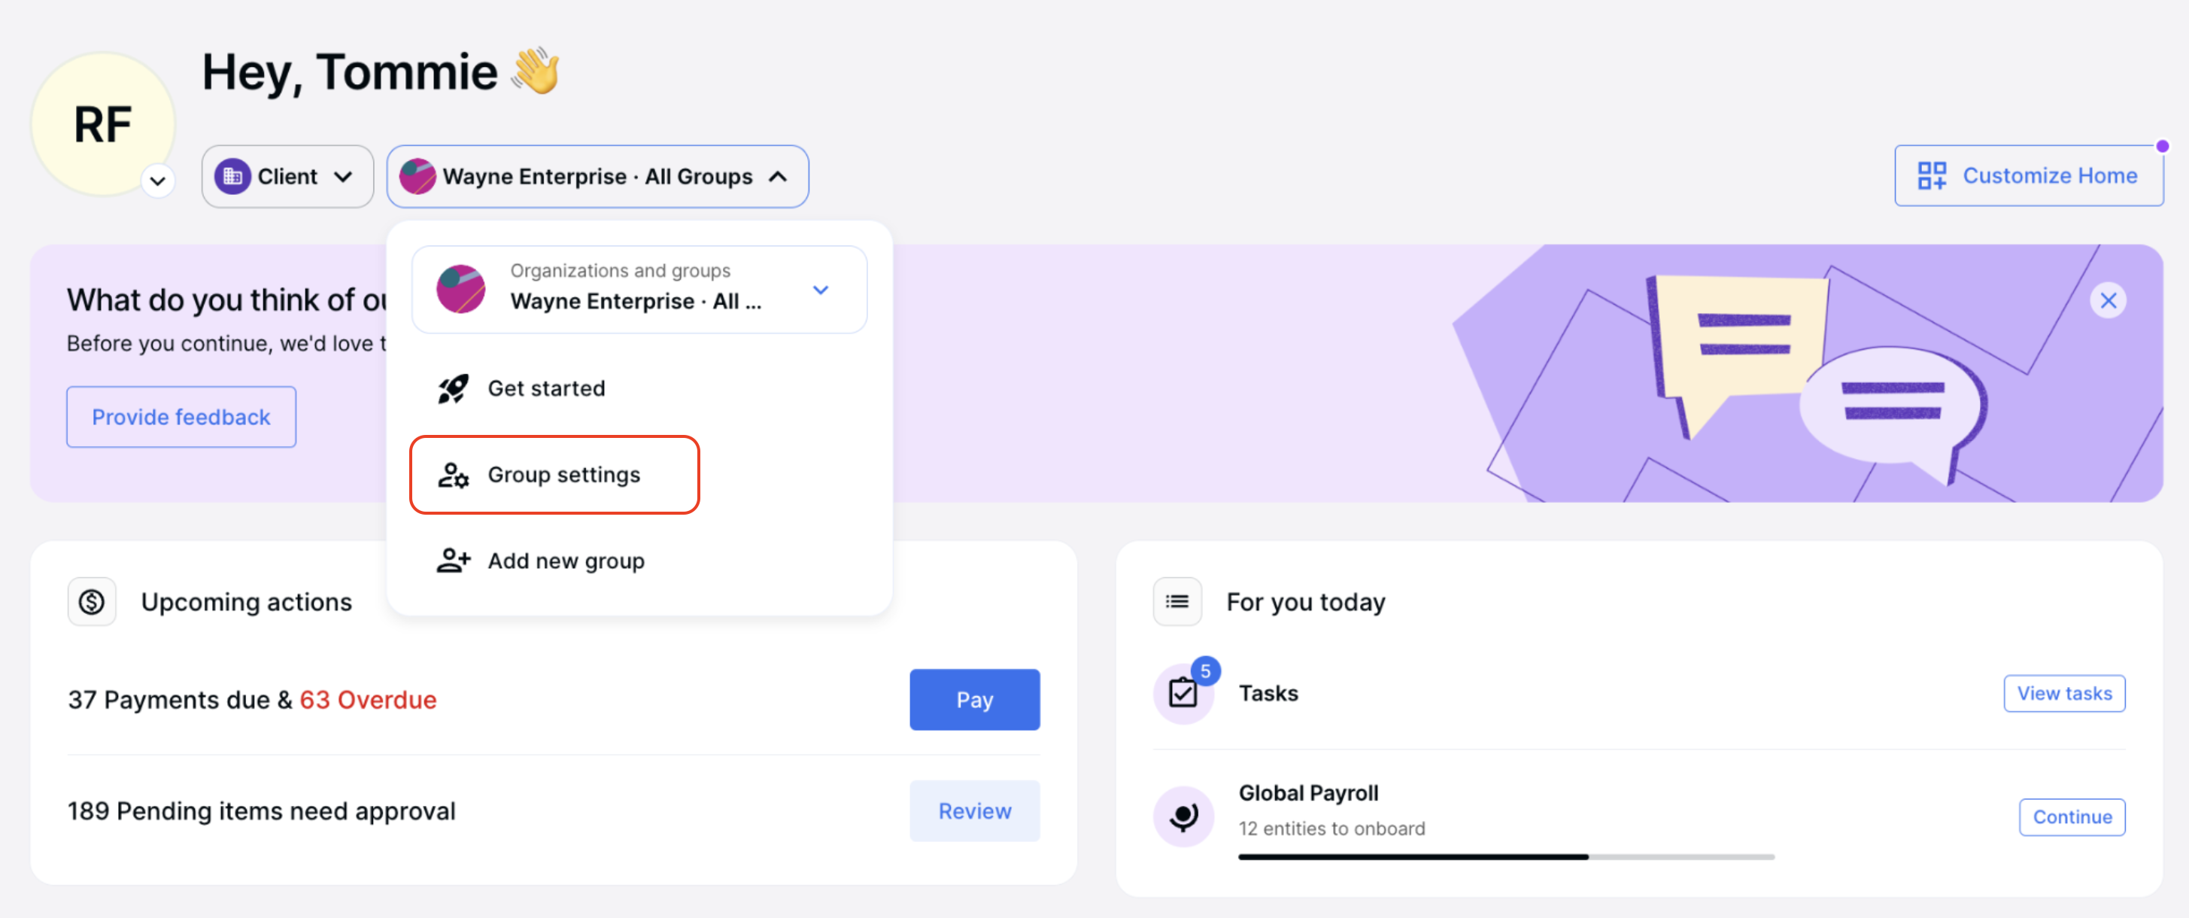
Task: Expand the chevron below the RF avatar
Action: pos(158,180)
